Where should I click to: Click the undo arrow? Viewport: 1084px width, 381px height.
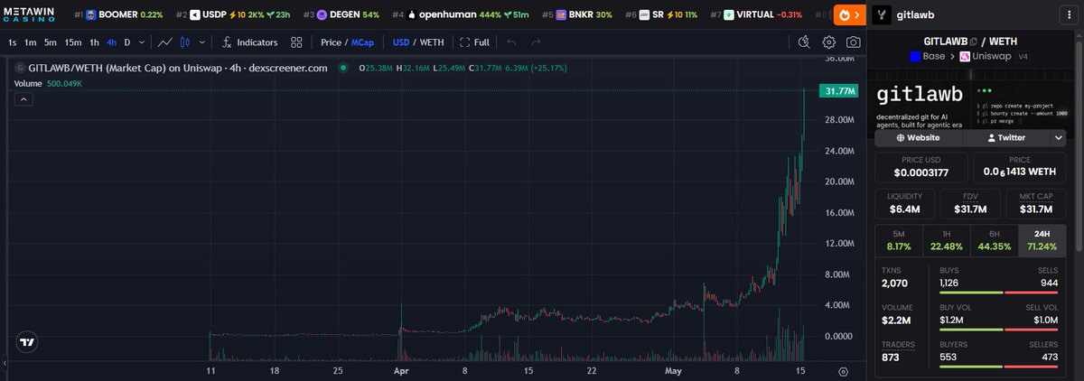point(512,42)
